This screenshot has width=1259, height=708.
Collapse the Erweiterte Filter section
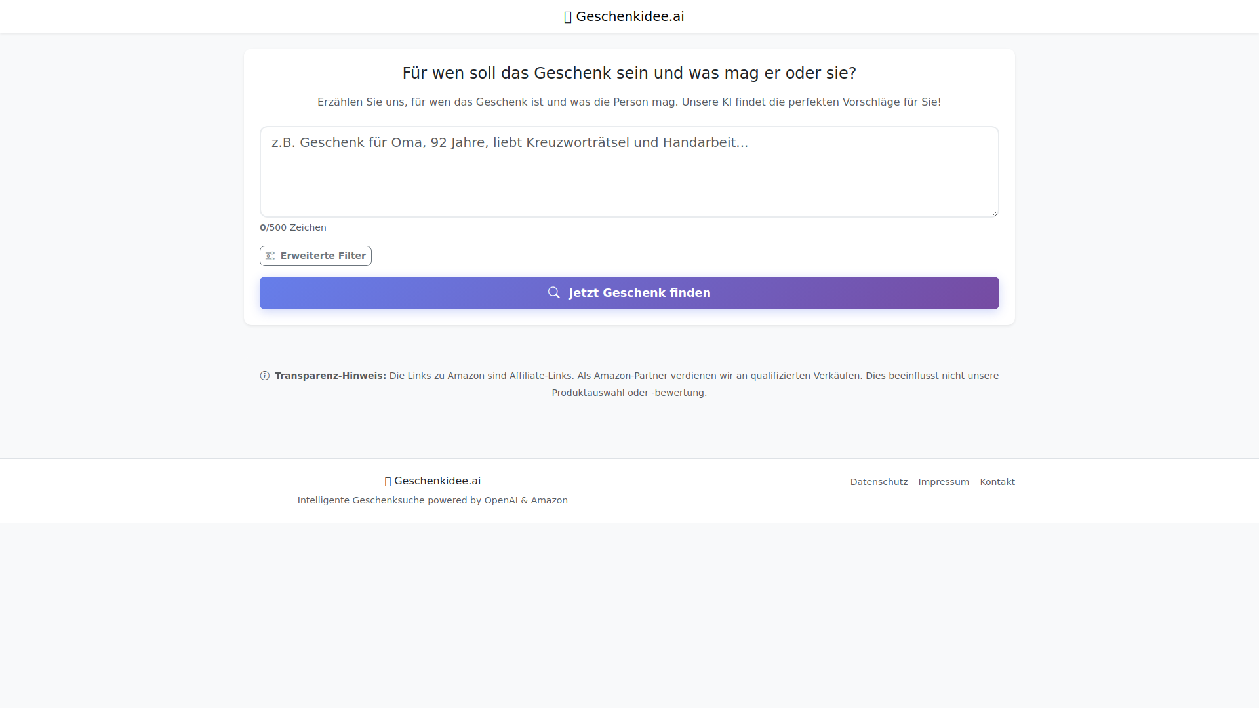[315, 256]
